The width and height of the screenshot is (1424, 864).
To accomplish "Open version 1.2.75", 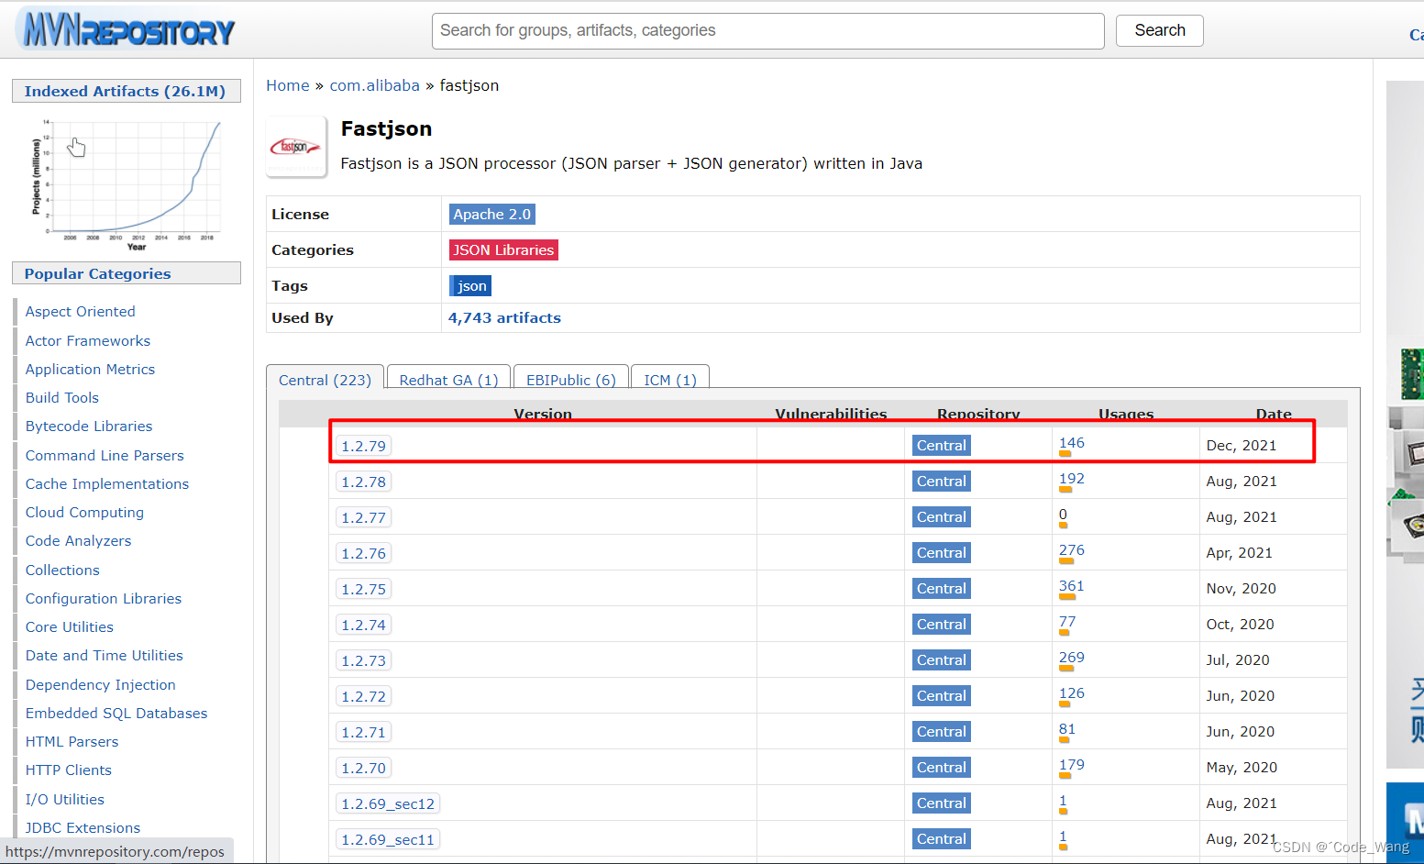I will 363,589.
